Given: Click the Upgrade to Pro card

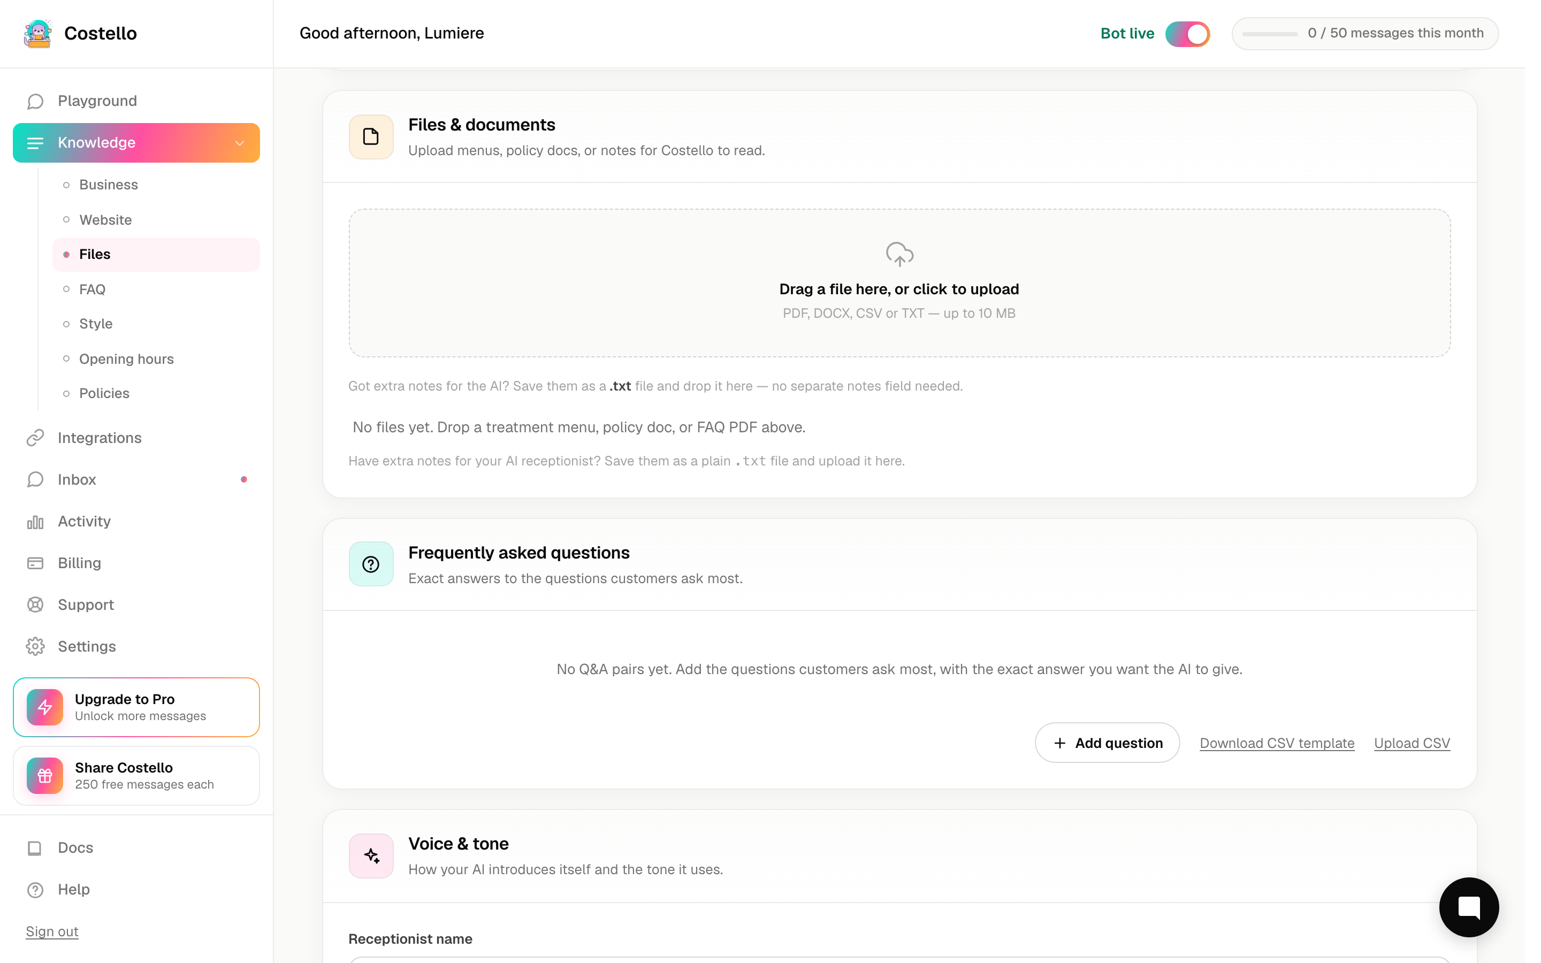Looking at the screenshot, I should 136,707.
